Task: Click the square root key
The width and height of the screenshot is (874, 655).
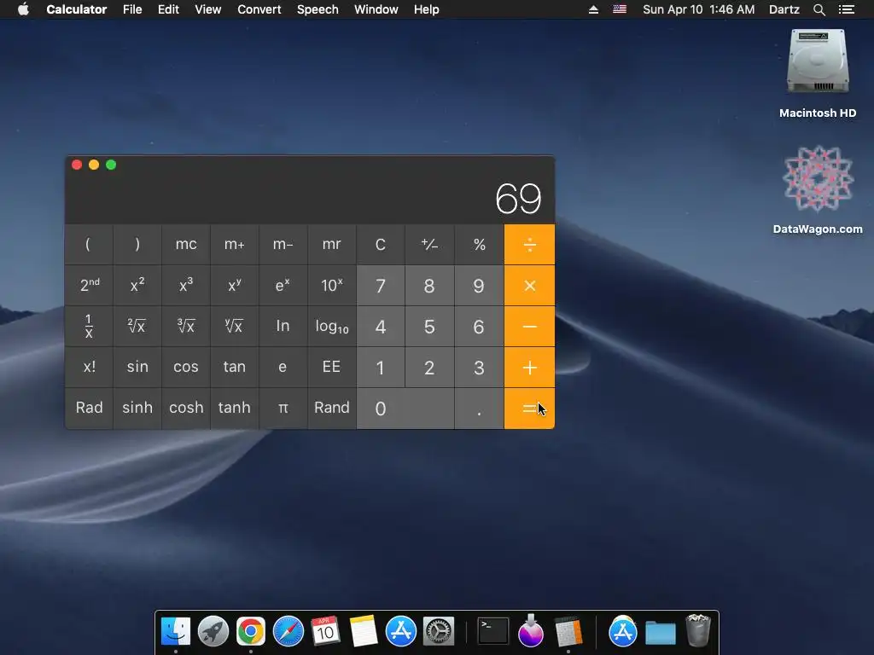Action: (x=137, y=327)
